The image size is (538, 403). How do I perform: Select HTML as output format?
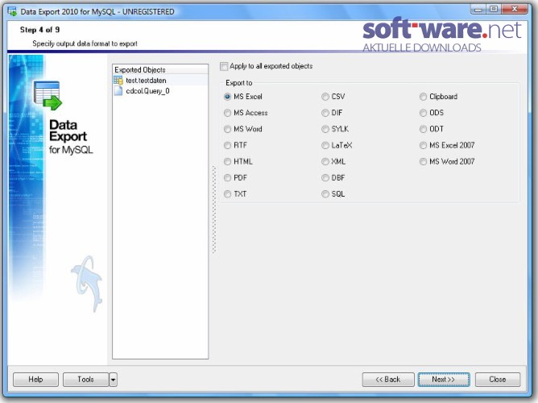click(x=227, y=162)
